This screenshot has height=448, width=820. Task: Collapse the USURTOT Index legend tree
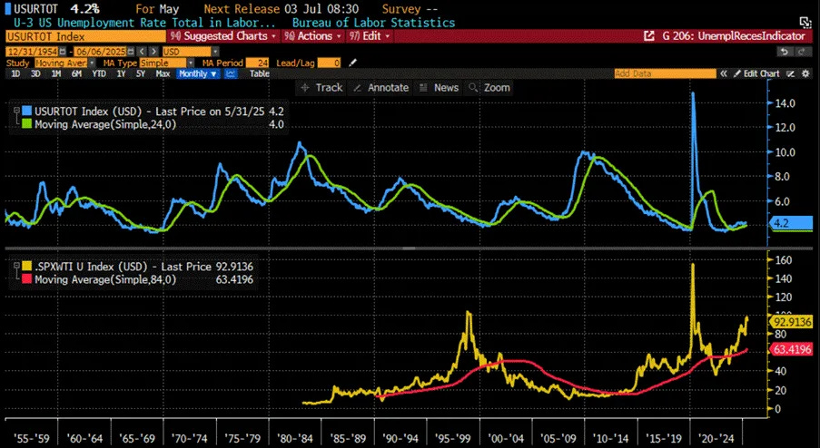[x=16, y=111]
